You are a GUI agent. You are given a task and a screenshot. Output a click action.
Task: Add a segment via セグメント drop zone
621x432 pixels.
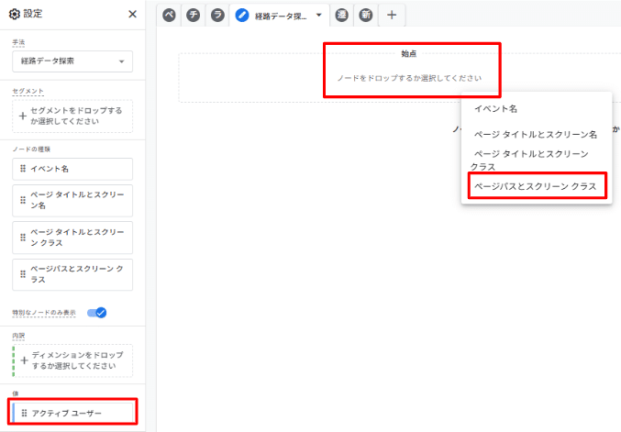(x=72, y=116)
